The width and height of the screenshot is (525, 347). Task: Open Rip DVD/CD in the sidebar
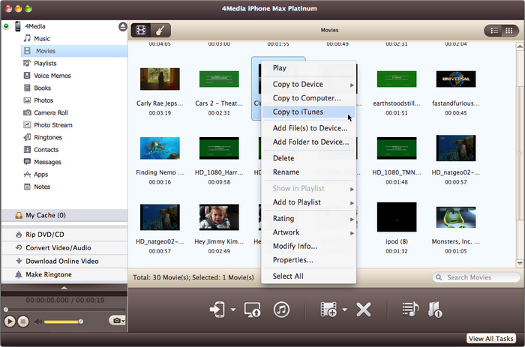coord(44,235)
